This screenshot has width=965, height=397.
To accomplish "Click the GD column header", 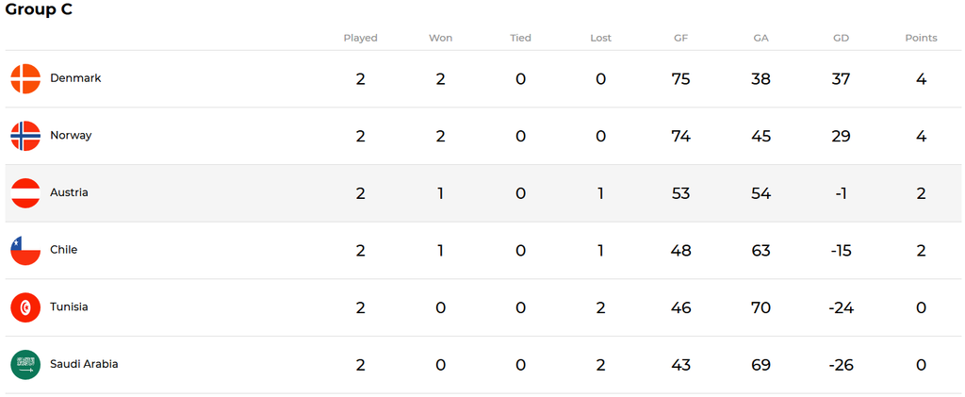I will click(841, 38).
